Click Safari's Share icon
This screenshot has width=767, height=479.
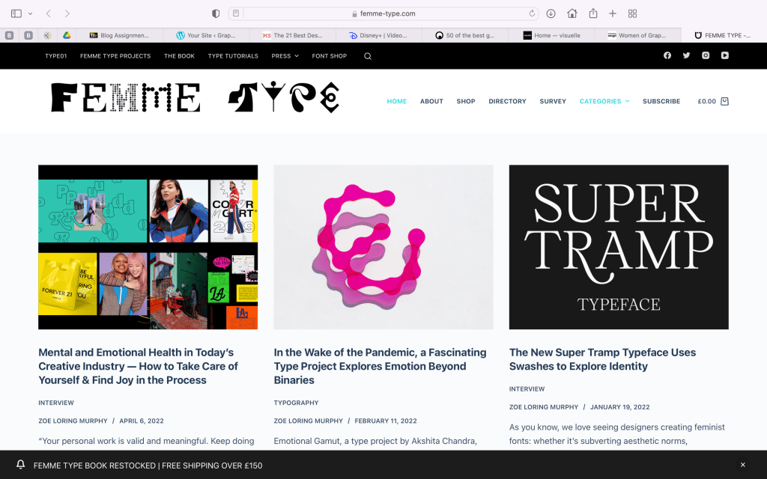click(x=593, y=13)
